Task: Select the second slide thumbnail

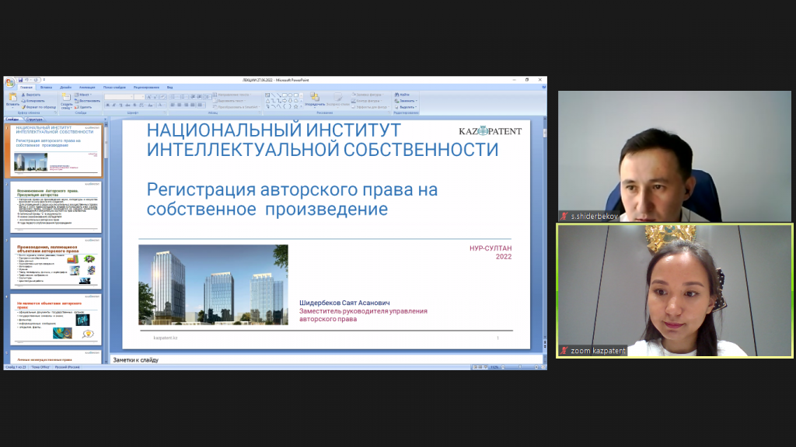Action: (x=54, y=207)
